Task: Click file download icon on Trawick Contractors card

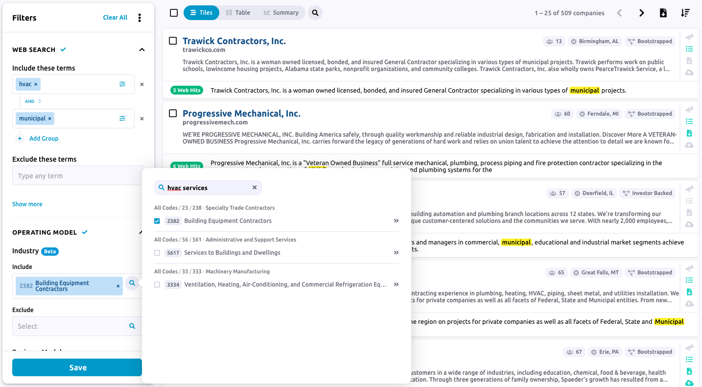Action: [689, 61]
